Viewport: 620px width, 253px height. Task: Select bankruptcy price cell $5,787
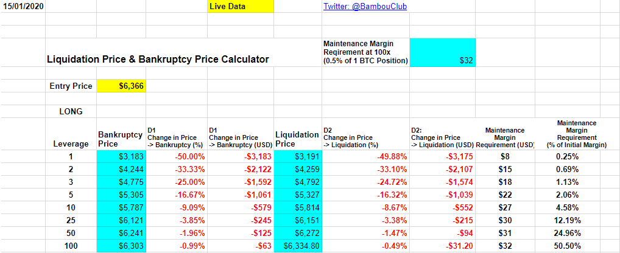click(x=121, y=207)
